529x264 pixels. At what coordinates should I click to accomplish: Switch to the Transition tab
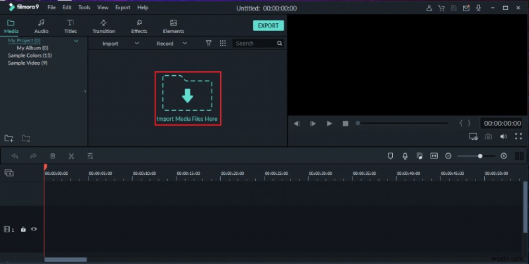104,26
